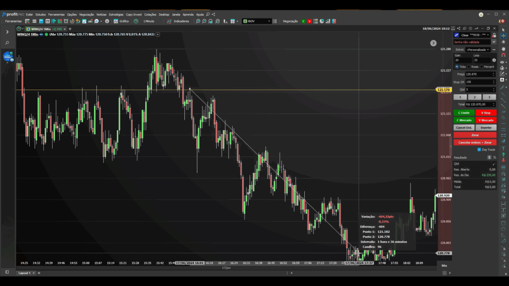This screenshot has width=509, height=286.
Task: Open Gain/Loss strategy settings gear
Action: click(494, 60)
